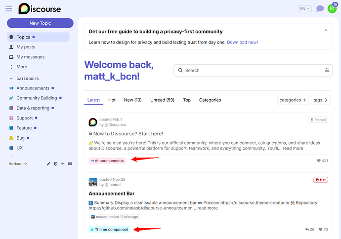Switch to the Hot tab
Image resolution: width=341 pixels, height=239 pixels.
point(112,100)
